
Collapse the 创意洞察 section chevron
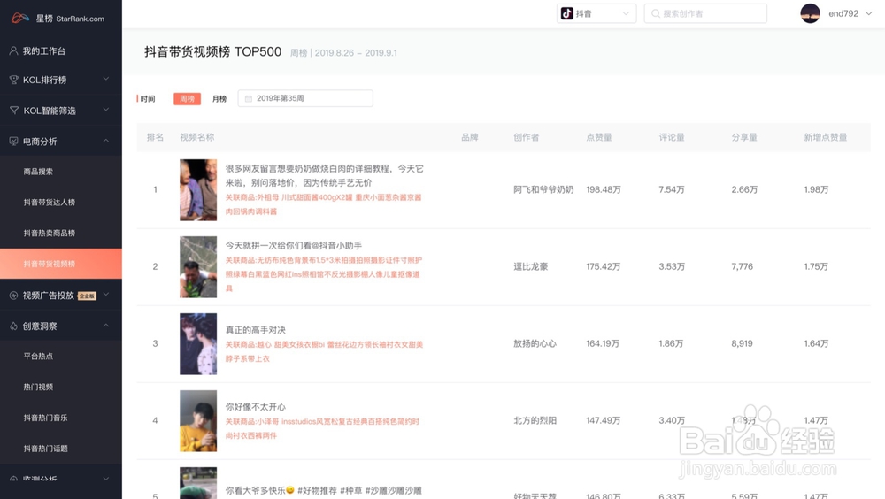(x=105, y=325)
